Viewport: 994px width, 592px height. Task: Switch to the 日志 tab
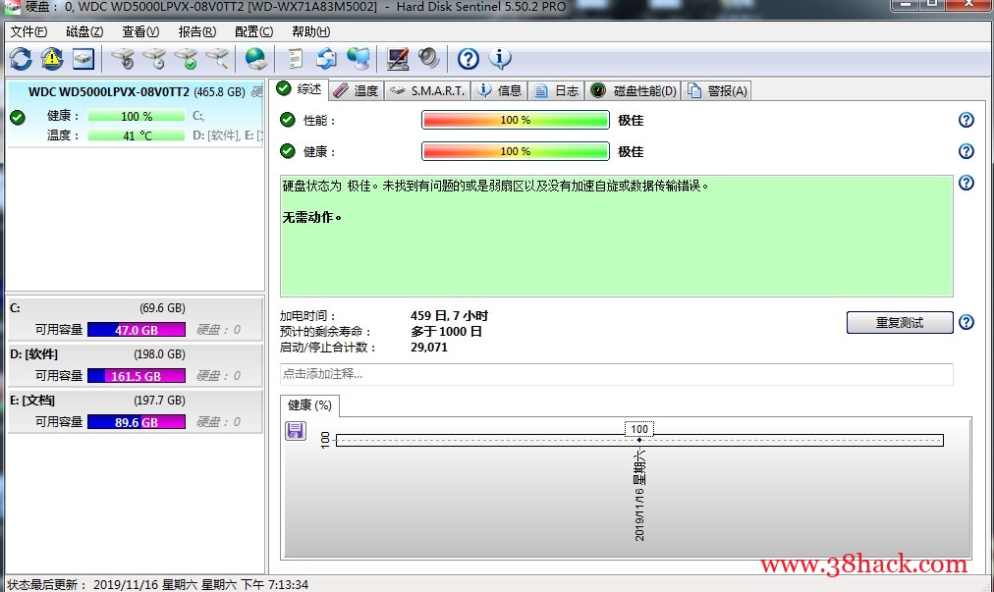pyautogui.click(x=556, y=90)
